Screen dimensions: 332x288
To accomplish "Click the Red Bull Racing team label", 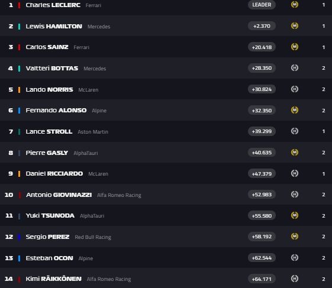I will 93,237.
